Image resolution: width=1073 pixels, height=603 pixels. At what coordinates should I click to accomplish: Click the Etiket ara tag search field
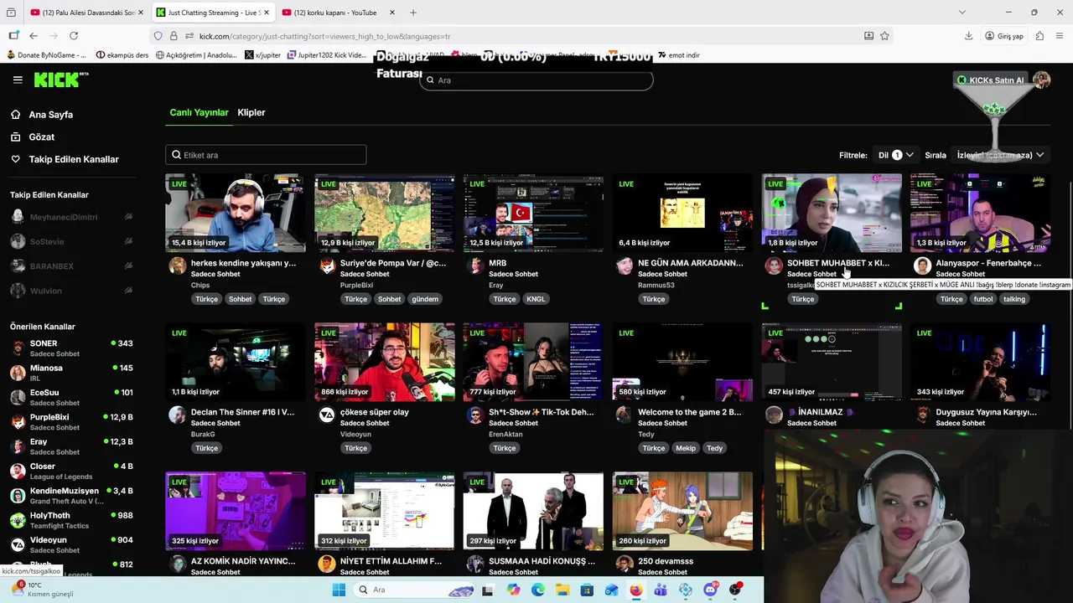point(266,155)
